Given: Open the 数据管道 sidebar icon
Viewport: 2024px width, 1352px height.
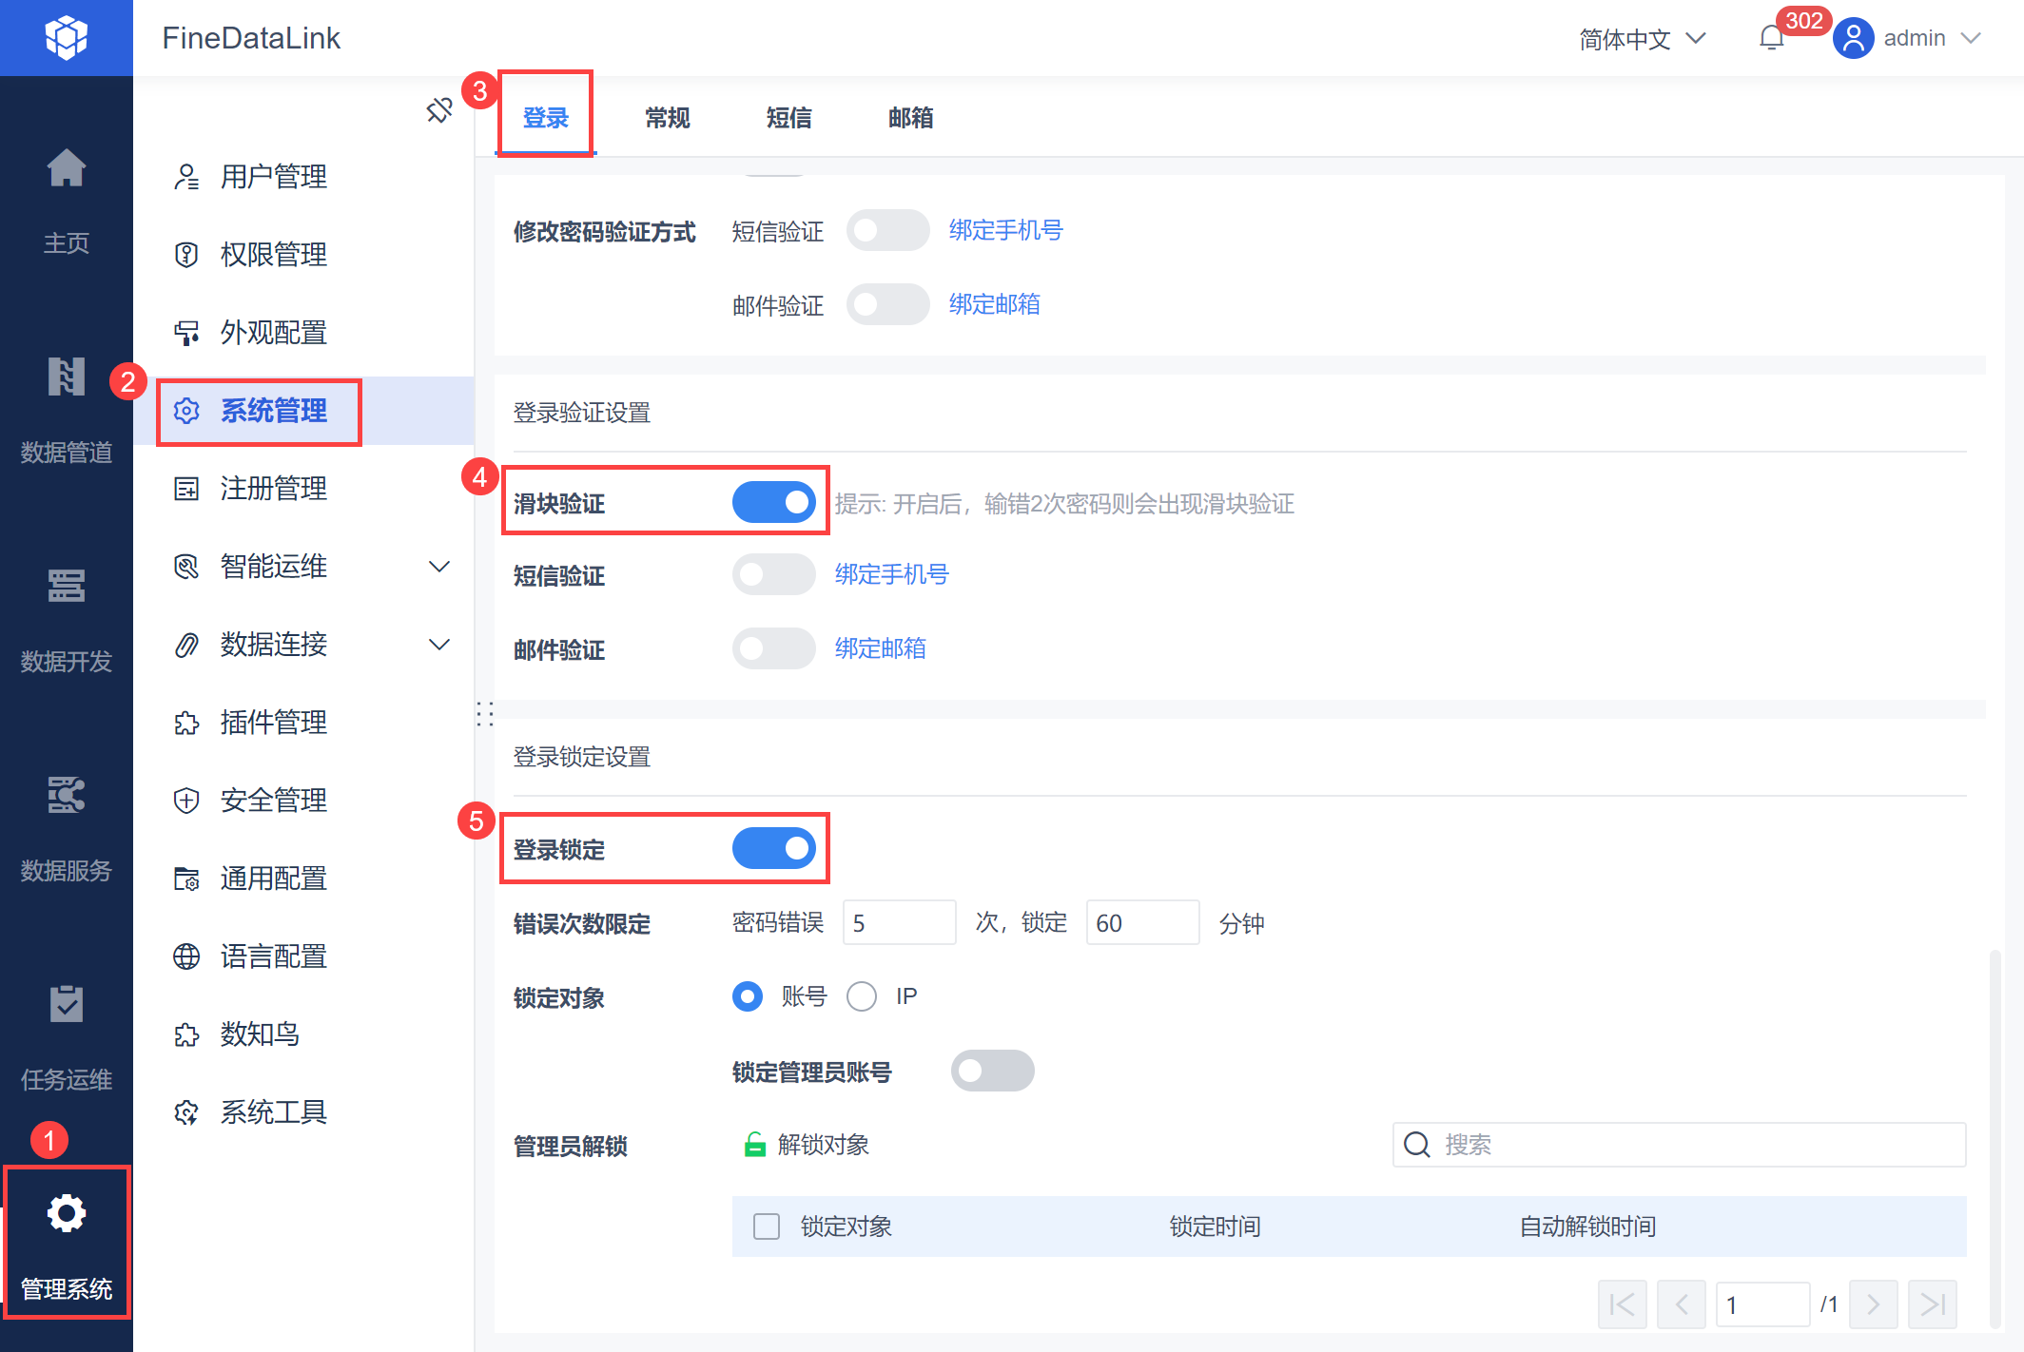Looking at the screenshot, I should [x=67, y=378].
